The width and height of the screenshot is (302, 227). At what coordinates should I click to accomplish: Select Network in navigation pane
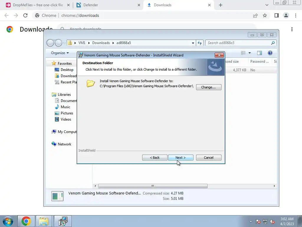(x=64, y=144)
